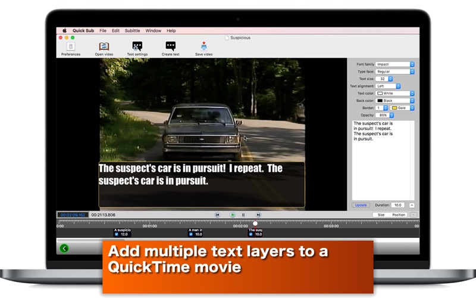
Task: Click the up-arrow button beside Duration
Action: pyautogui.click(x=412, y=205)
